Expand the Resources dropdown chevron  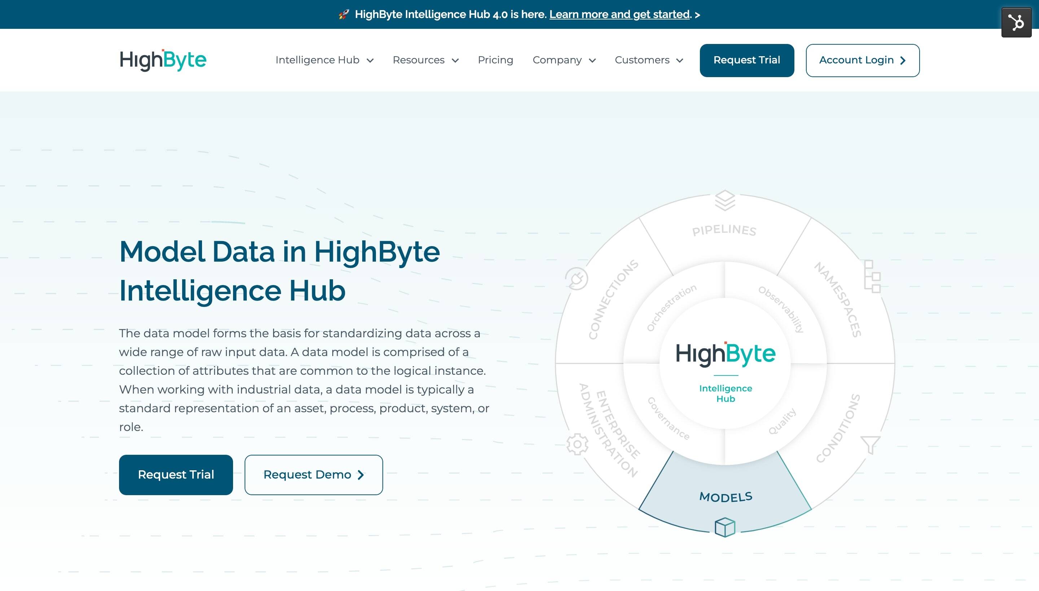coord(455,61)
